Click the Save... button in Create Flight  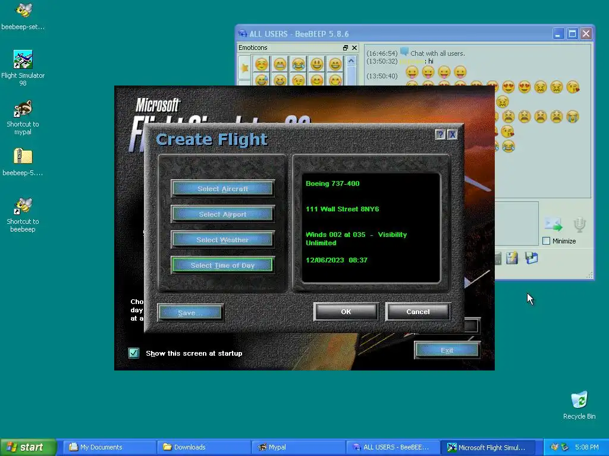point(190,312)
